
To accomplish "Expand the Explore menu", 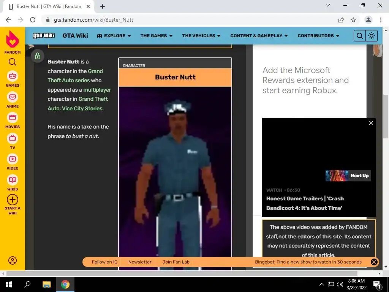I will 114,36.
